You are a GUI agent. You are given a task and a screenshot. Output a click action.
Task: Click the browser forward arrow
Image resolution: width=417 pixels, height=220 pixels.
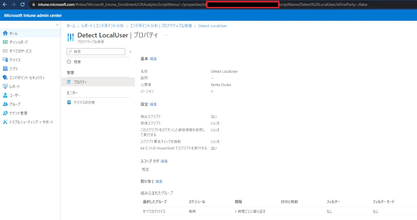14,5
